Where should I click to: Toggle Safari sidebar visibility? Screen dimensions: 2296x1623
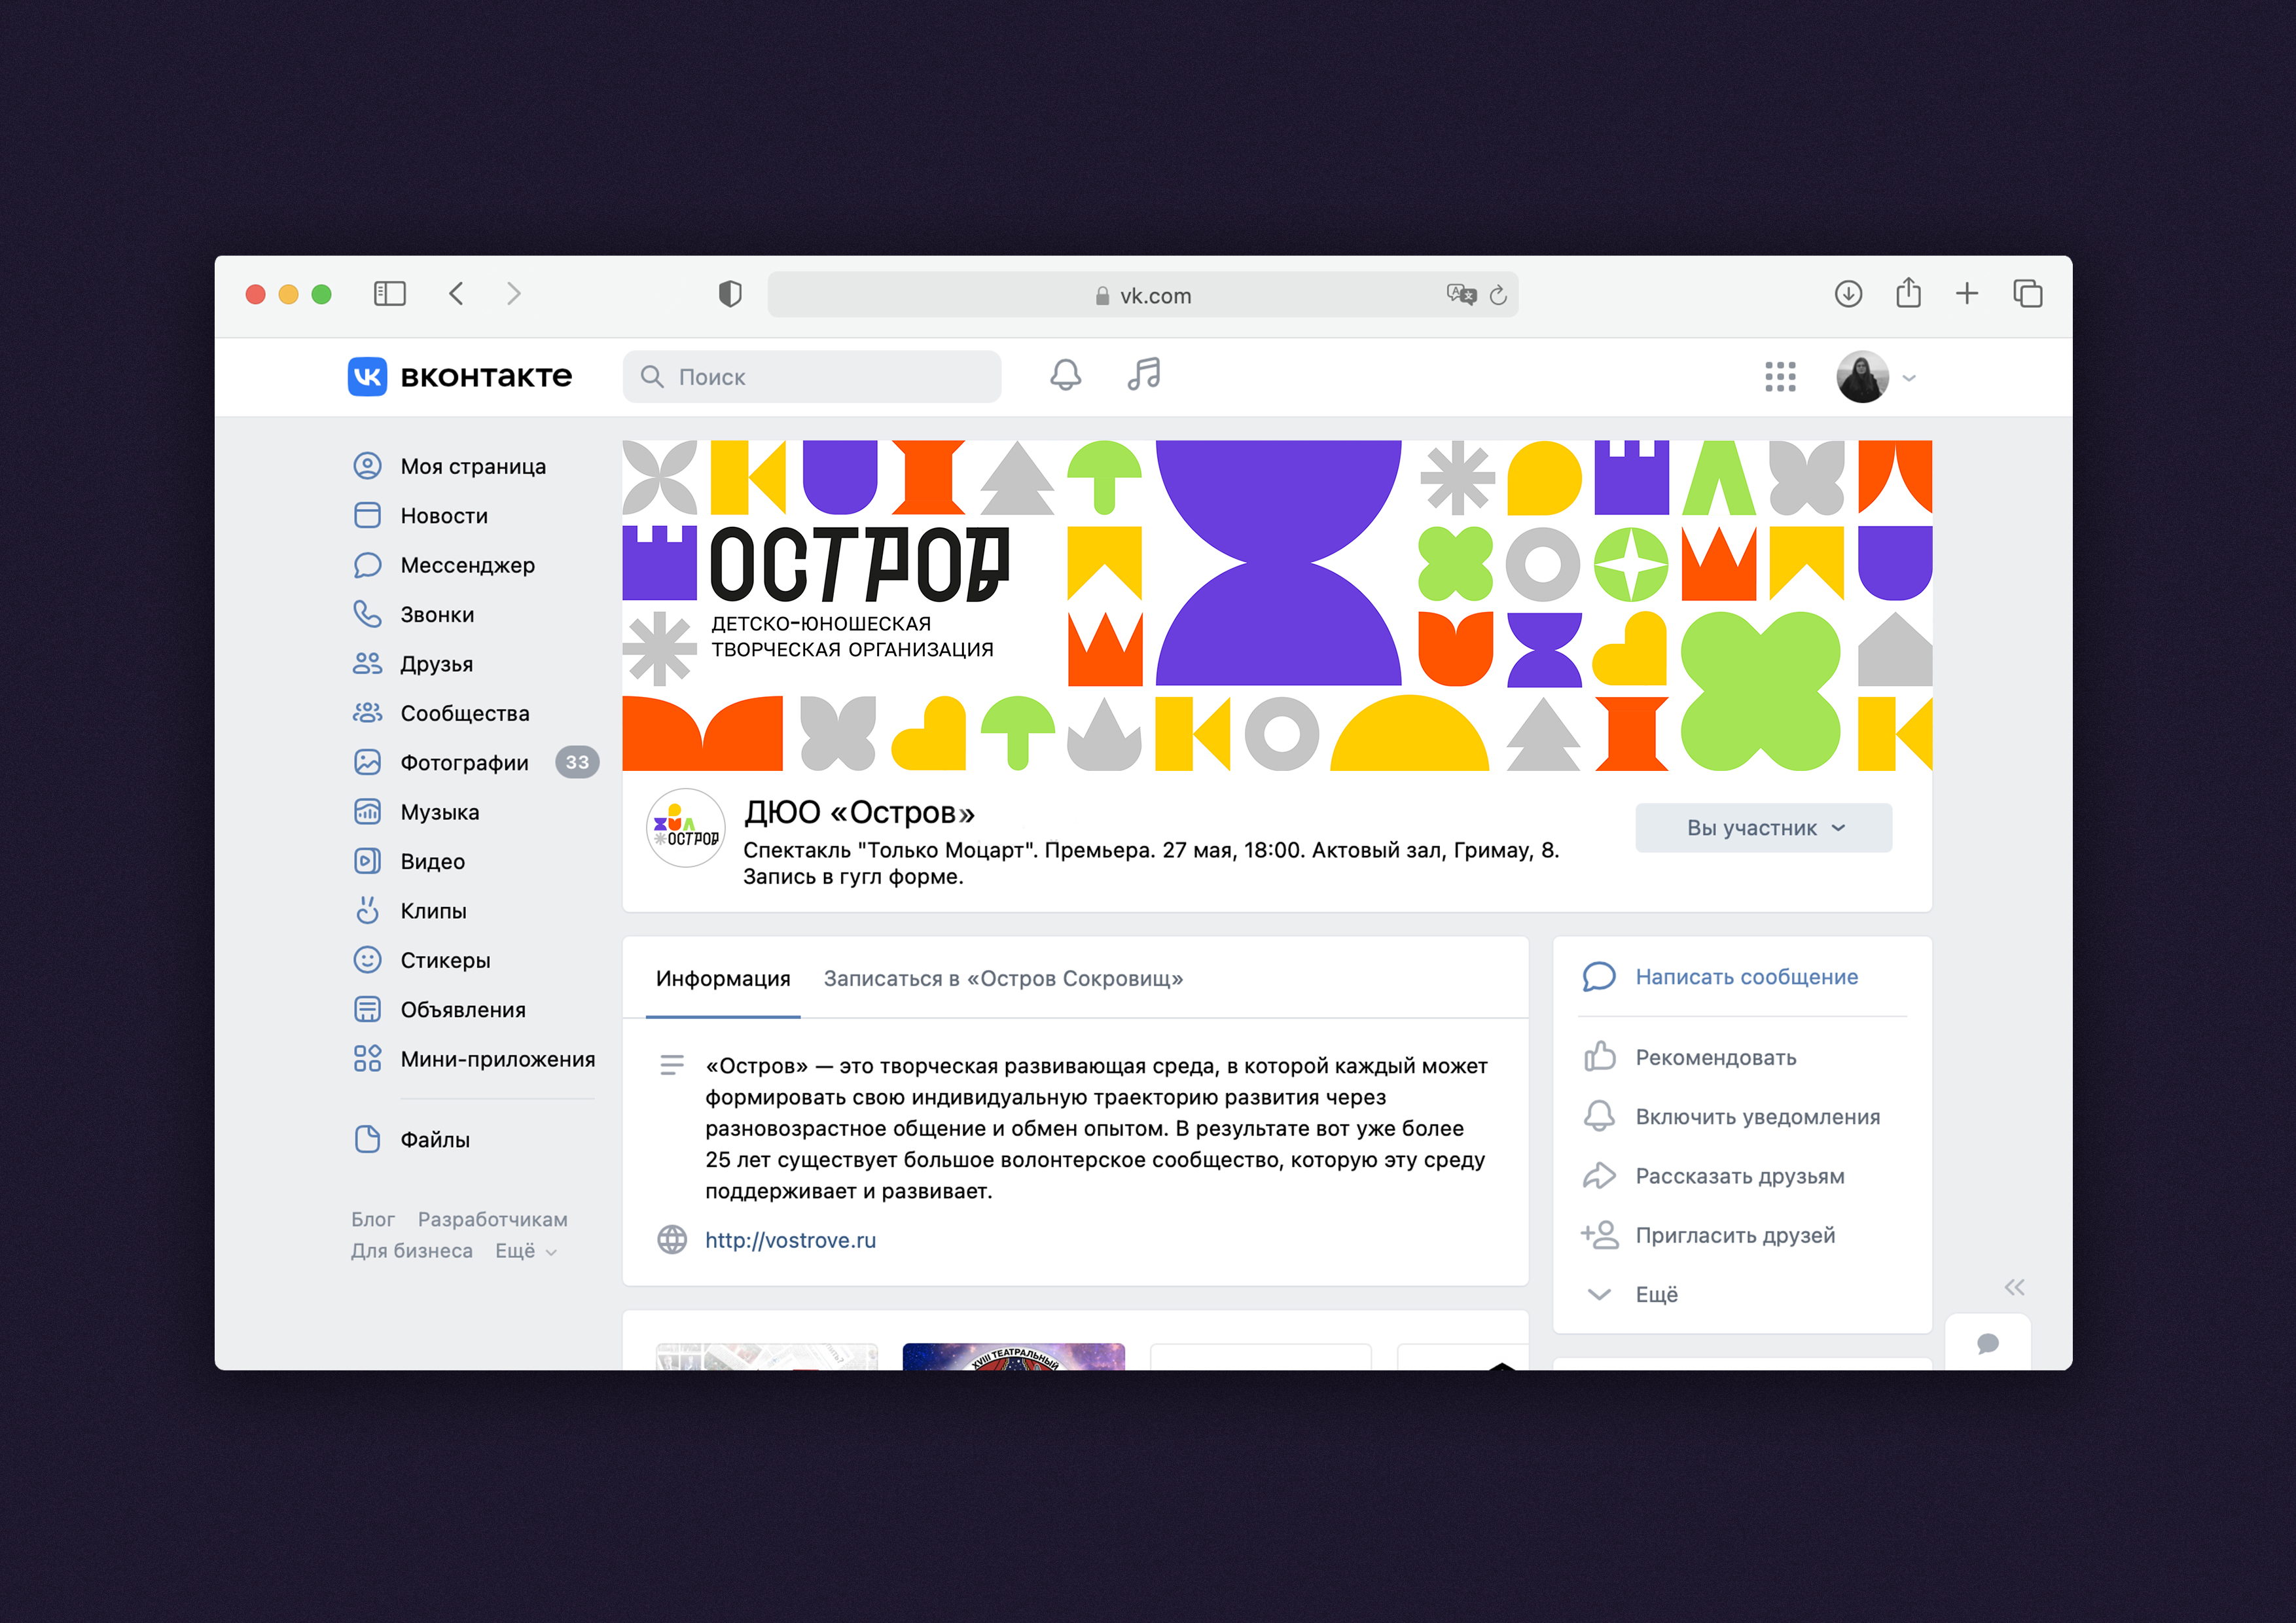click(x=389, y=294)
